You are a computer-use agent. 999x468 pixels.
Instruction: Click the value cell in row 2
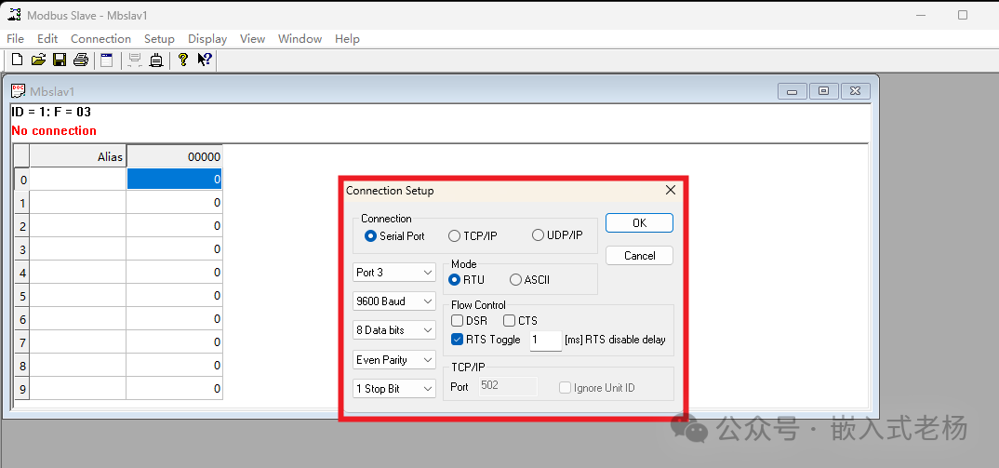click(175, 226)
